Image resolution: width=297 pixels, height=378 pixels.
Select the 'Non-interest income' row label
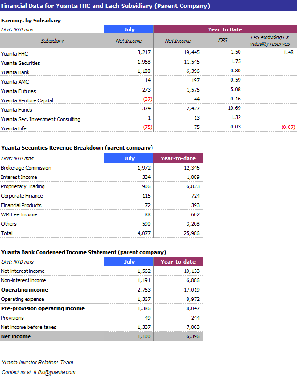[24, 281]
